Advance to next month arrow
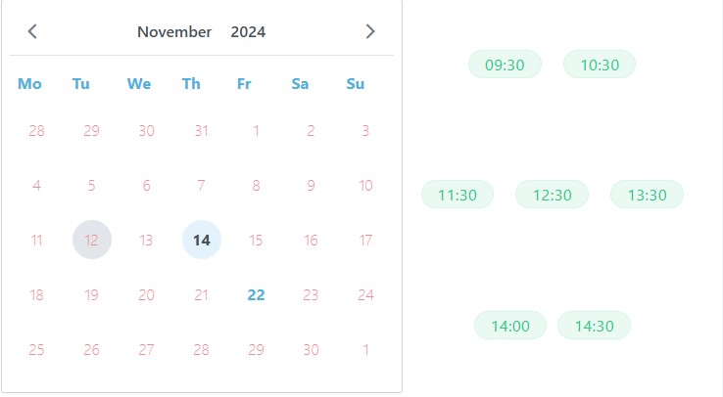 (370, 31)
